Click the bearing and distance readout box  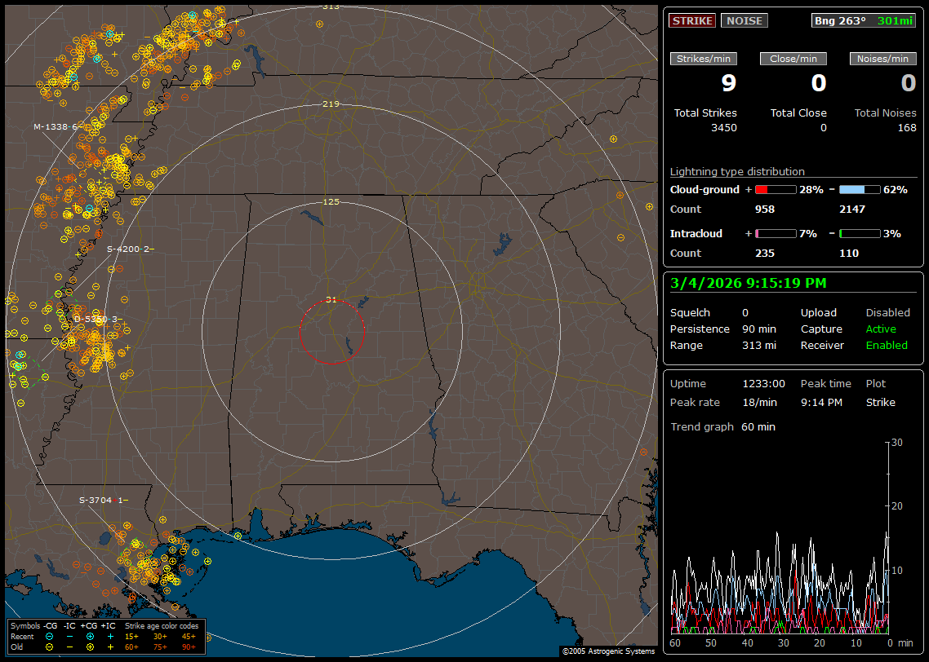(x=864, y=21)
